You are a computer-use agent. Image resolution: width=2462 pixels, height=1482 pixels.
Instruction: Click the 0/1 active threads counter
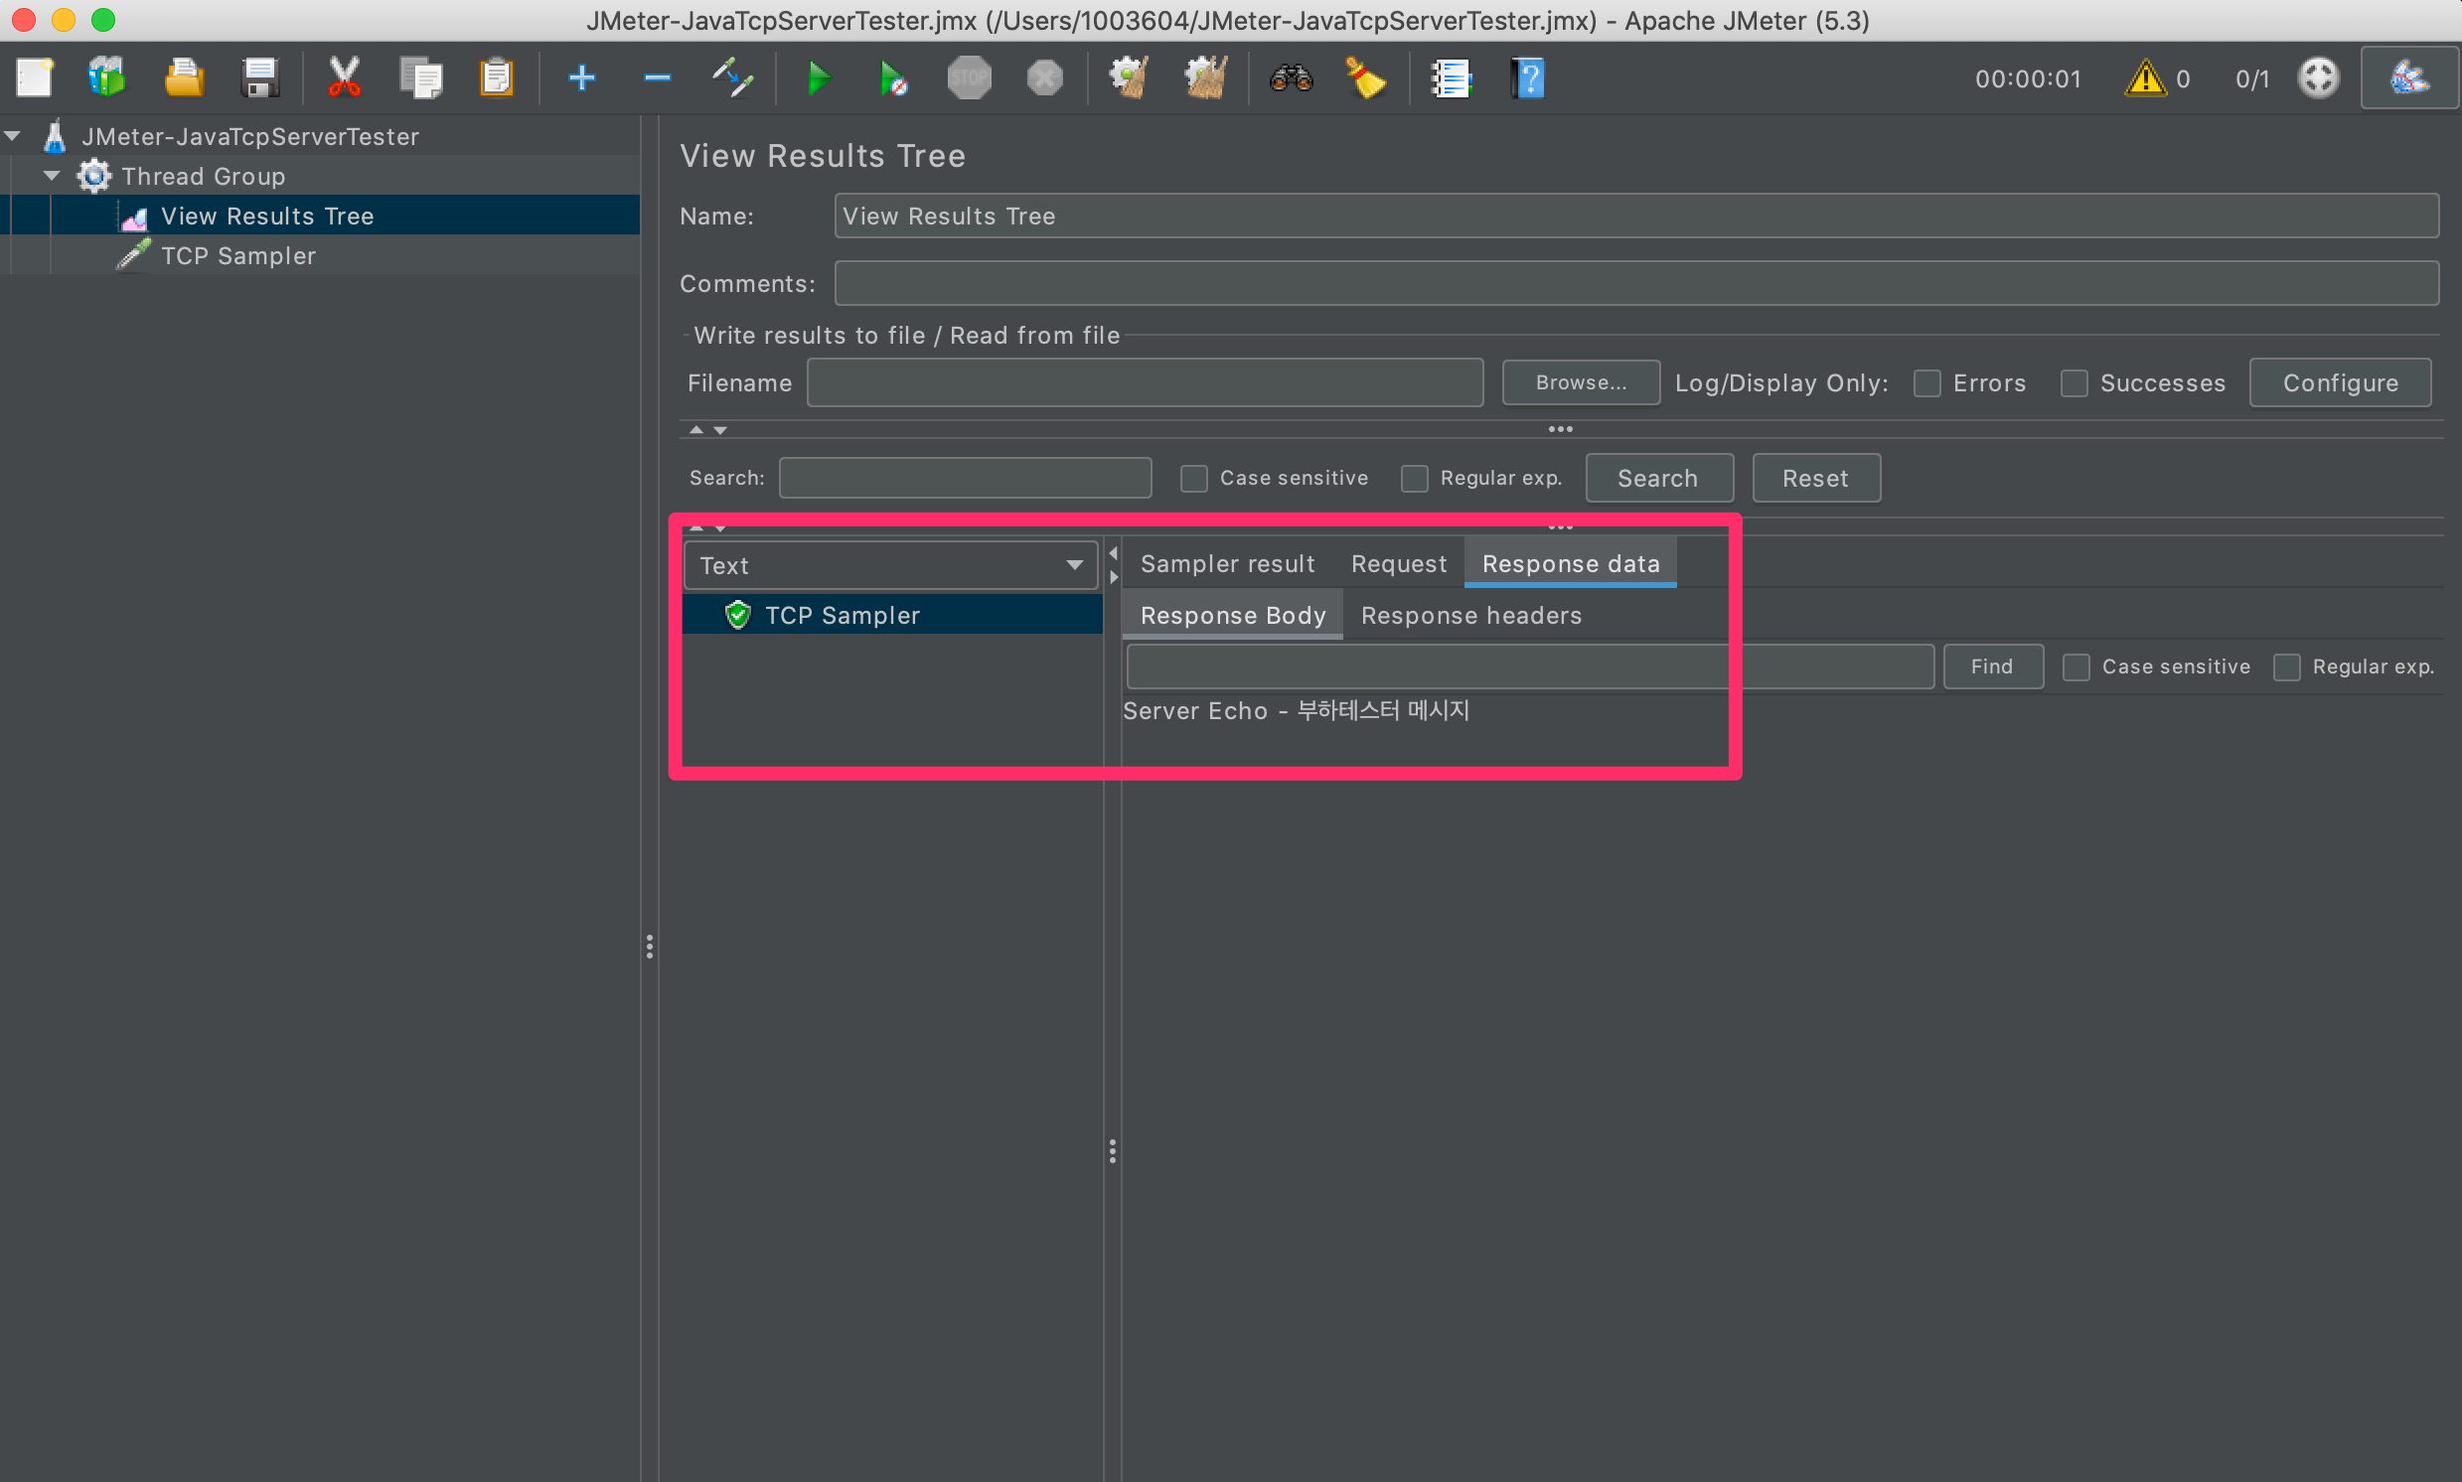pyautogui.click(x=2252, y=78)
